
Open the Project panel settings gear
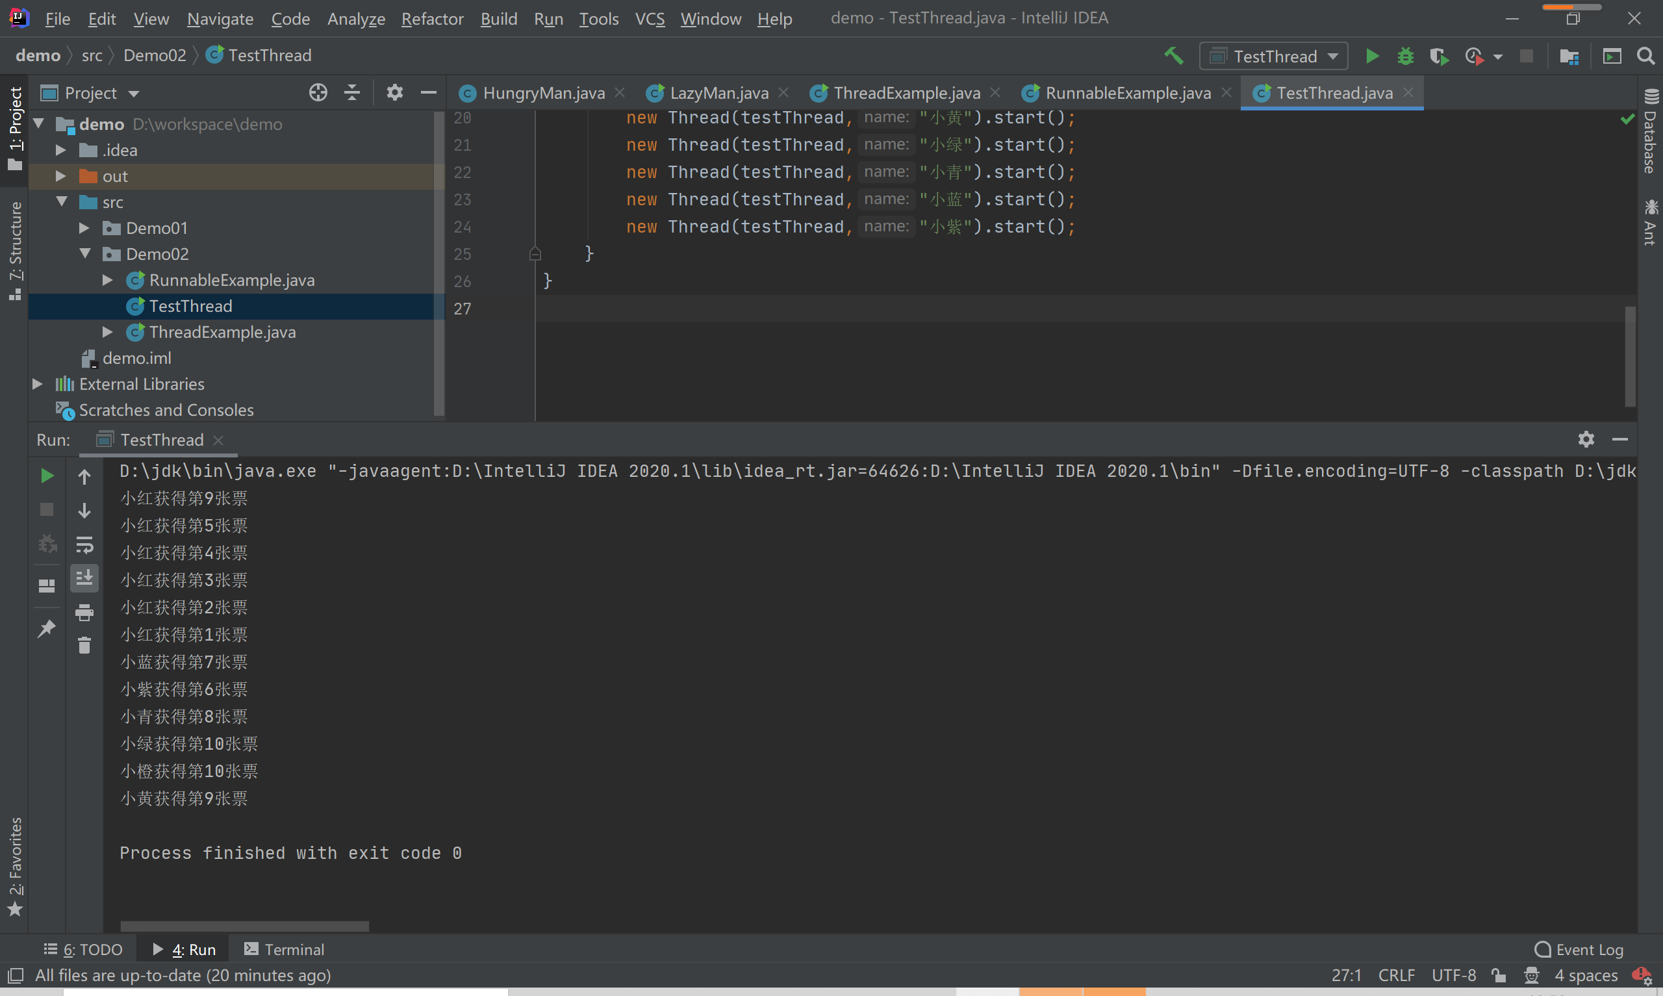394,92
